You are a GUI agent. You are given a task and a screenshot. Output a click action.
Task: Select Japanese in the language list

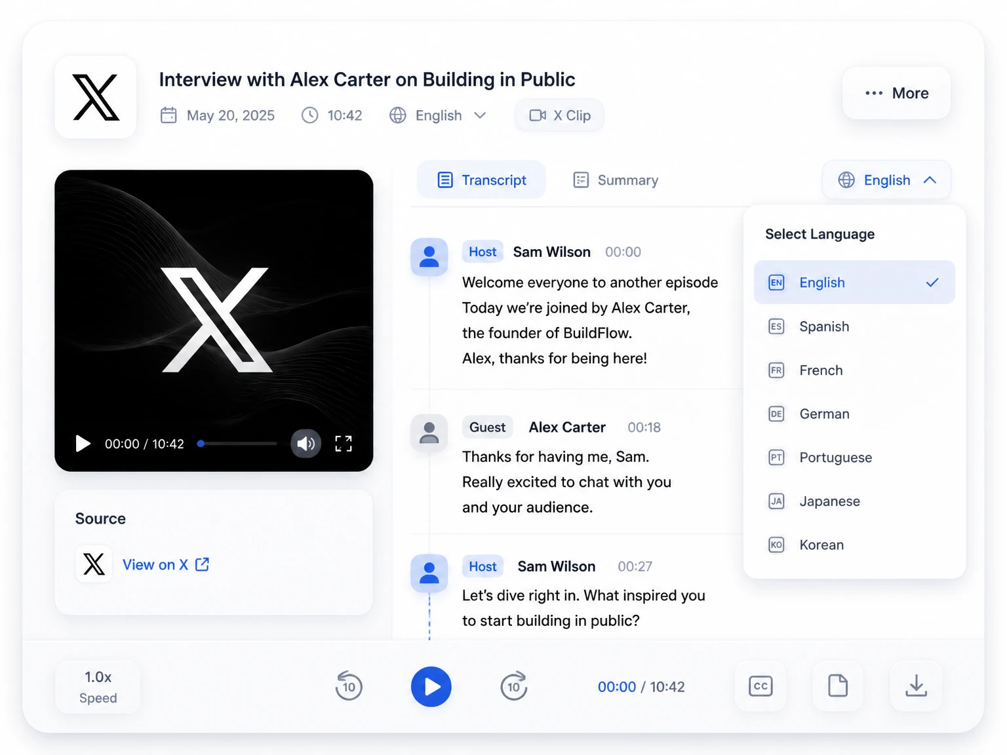tap(854, 501)
